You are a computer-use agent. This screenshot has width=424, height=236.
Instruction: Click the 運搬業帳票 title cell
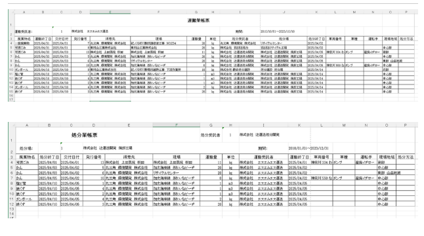pos(198,20)
